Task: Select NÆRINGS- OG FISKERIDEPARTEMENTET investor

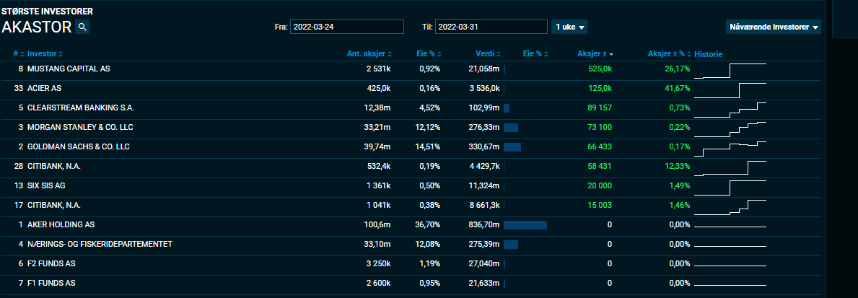Action: point(100,244)
